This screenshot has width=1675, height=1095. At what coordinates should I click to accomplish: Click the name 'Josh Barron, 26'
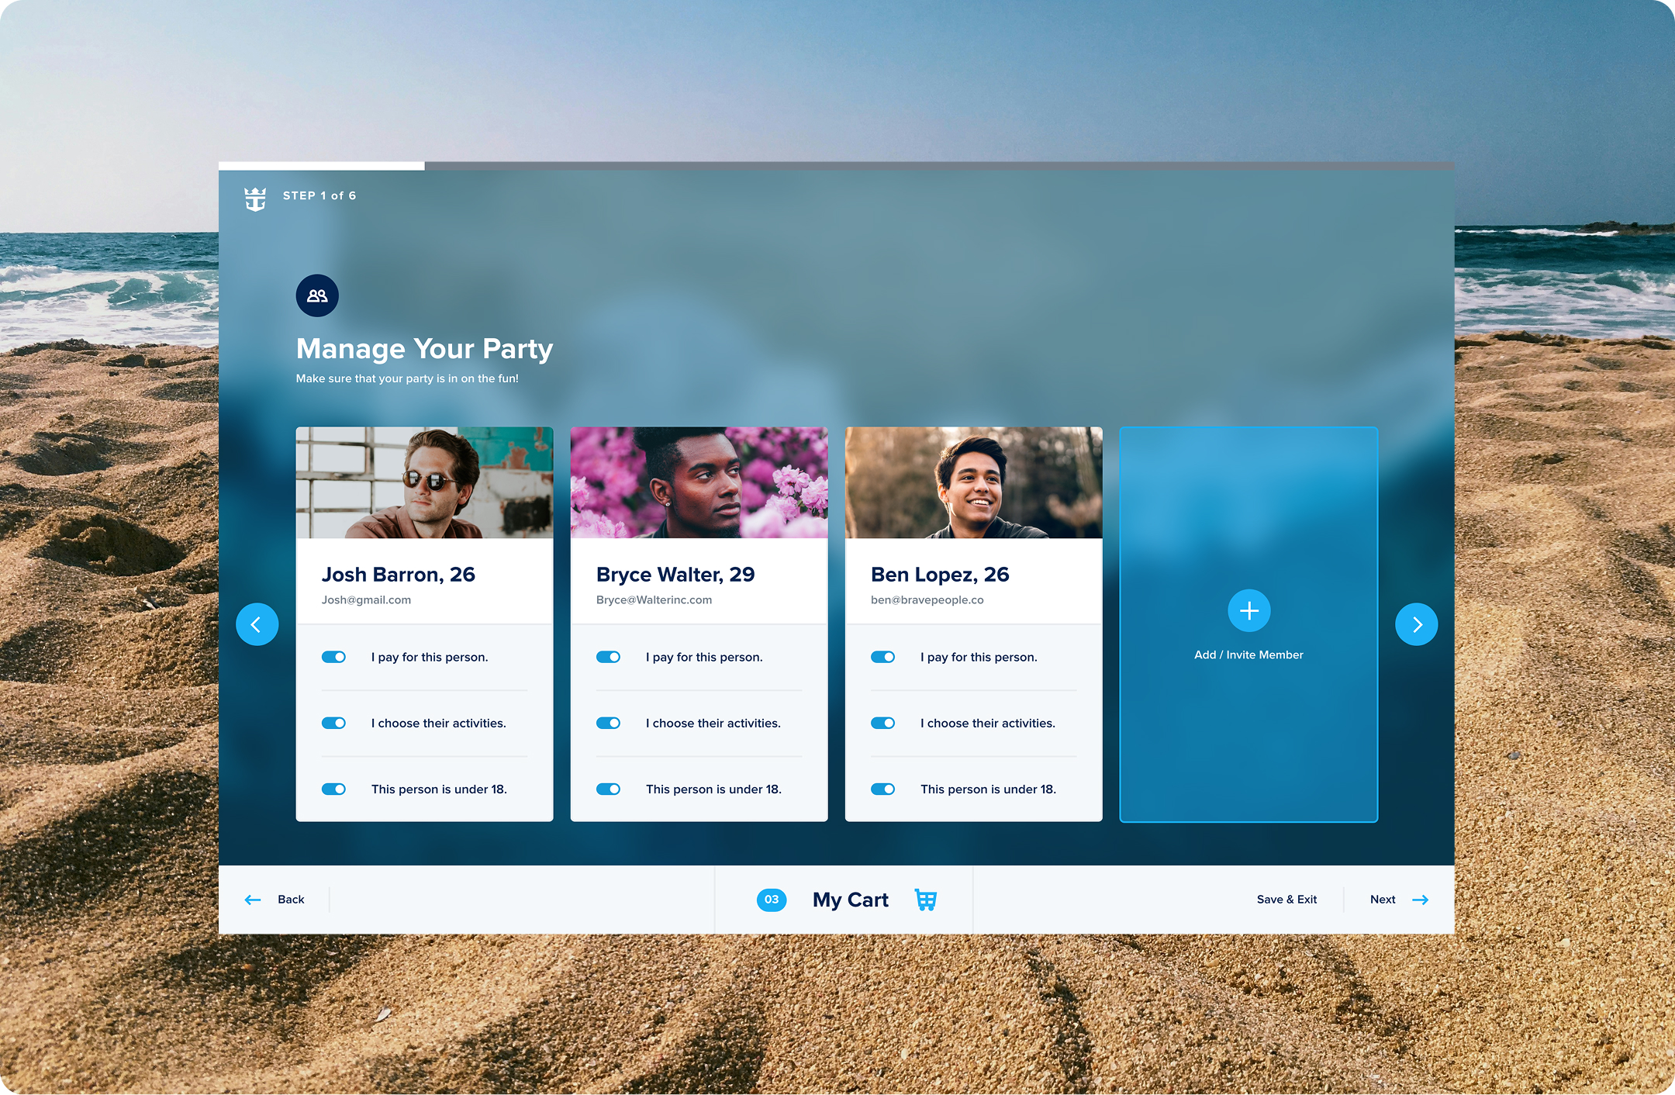399,575
